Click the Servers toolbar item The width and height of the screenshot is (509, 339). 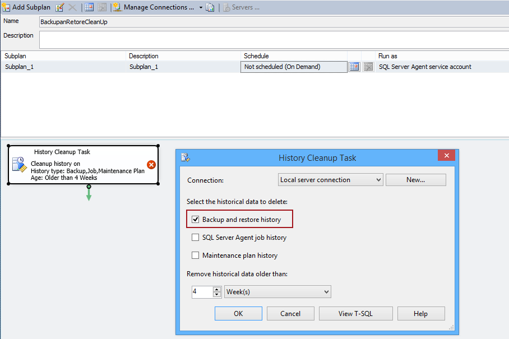(x=242, y=7)
